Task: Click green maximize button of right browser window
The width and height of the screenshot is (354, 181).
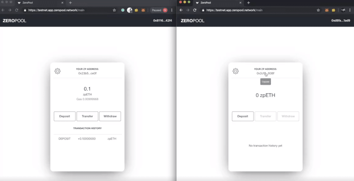Action: tap(189, 2)
